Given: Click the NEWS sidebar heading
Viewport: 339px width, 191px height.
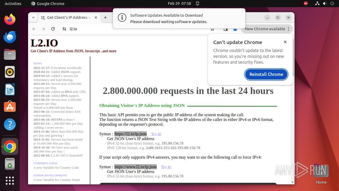Looking at the screenshot, I should pyautogui.click(x=38, y=63).
